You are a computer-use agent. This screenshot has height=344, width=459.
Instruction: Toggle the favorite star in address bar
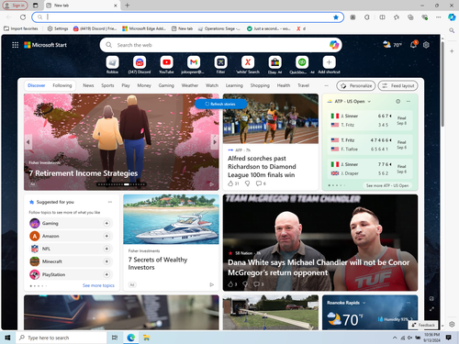pos(336,17)
